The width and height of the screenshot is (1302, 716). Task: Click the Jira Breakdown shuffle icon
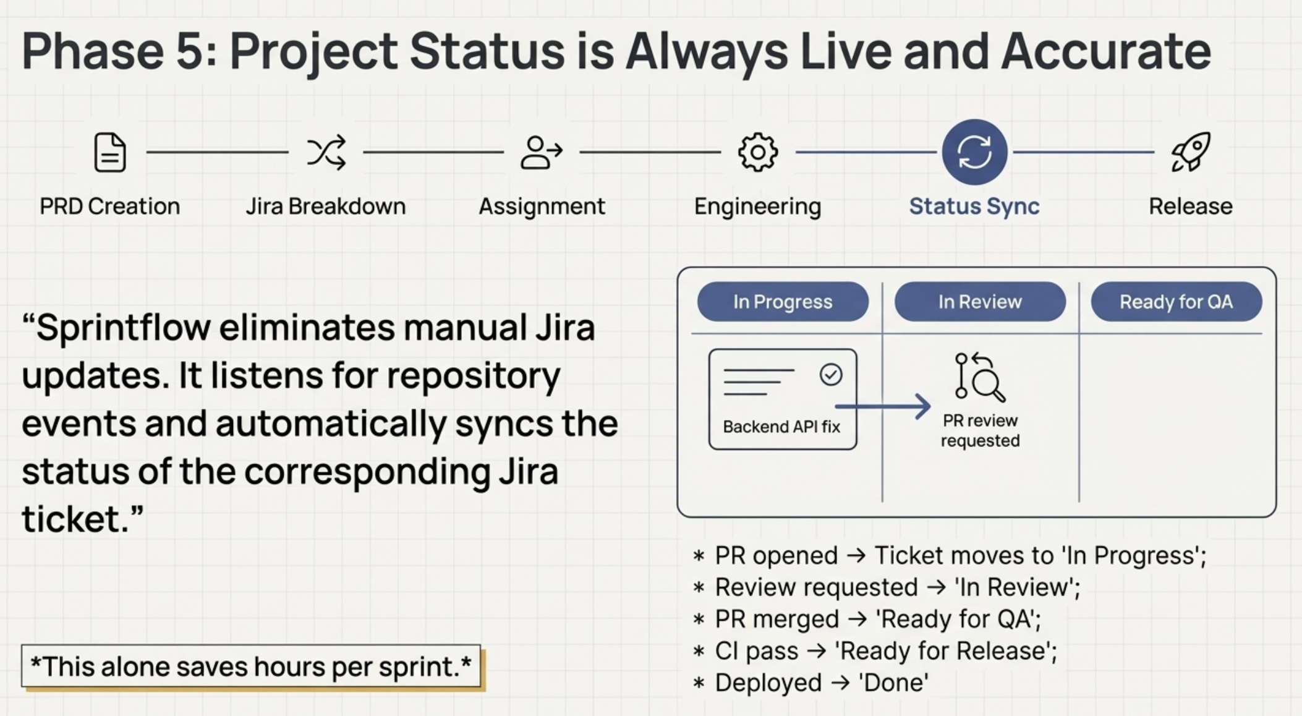pos(326,152)
